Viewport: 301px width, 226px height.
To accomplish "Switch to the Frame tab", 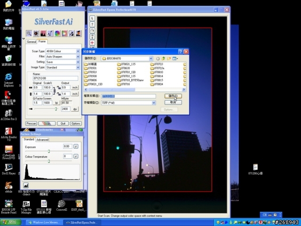I will tap(42, 41).
